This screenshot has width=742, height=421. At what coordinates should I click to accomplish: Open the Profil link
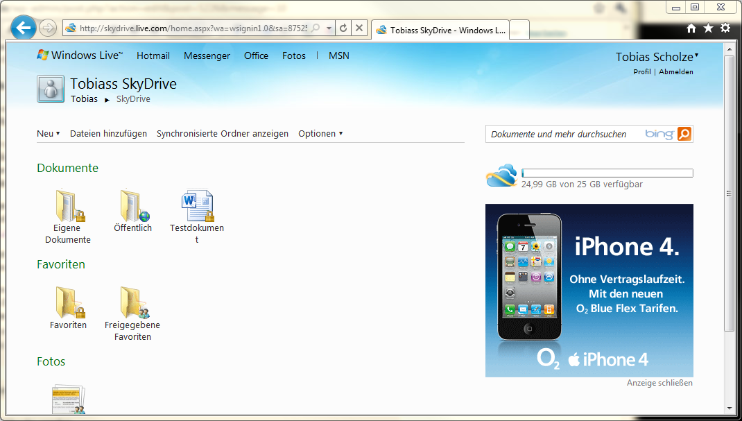point(642,72)
